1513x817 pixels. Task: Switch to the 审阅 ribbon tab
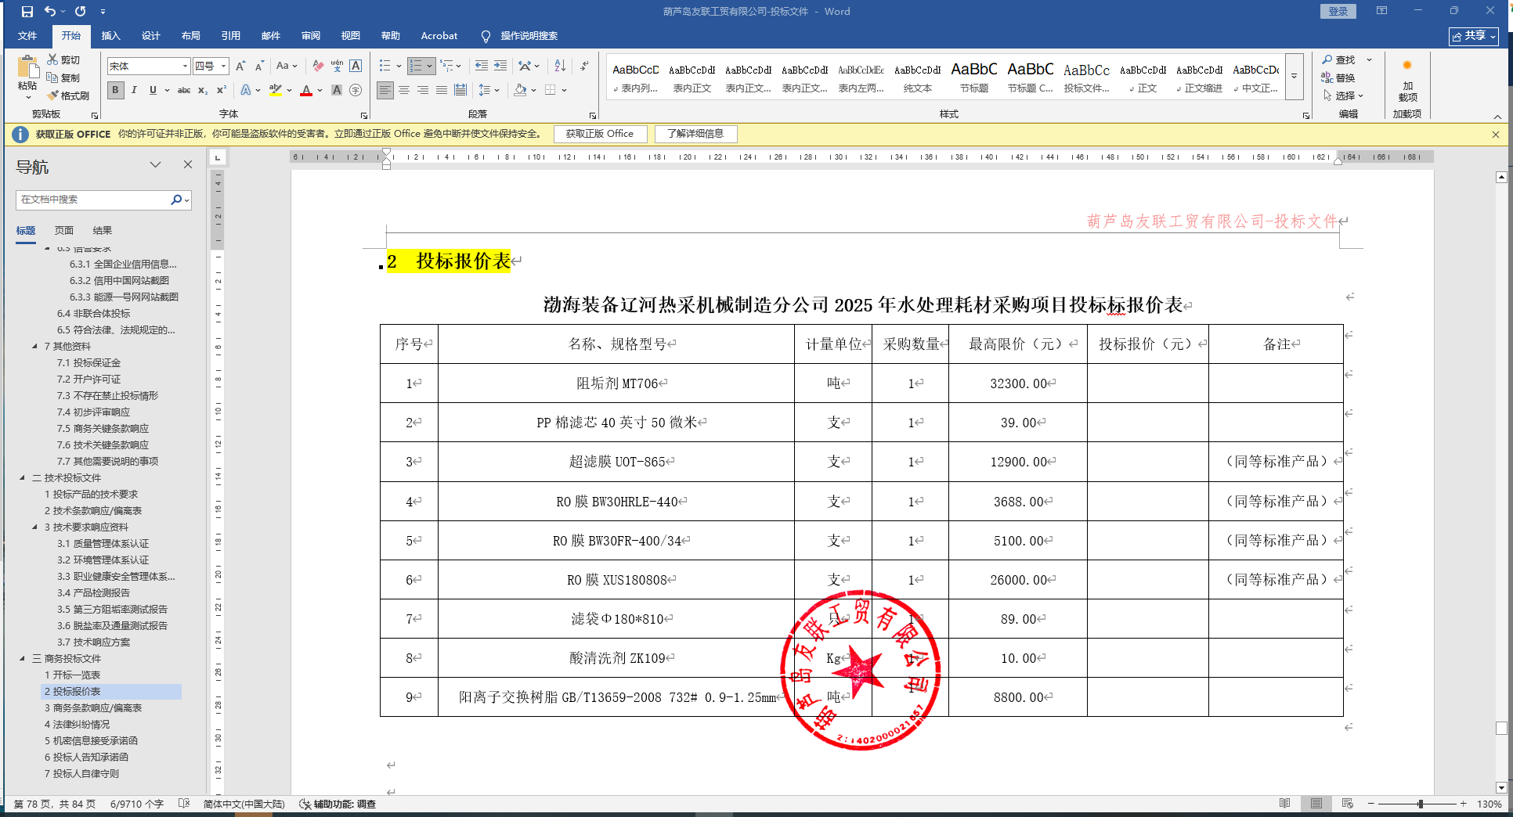coord(311,36)
